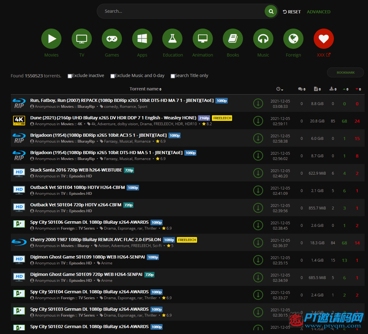This screenshot has height=334, width=368.
Task: Check Search Title only option
Action: click(173, 76)
